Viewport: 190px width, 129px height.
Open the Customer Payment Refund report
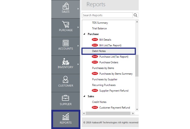[x=115, y=108]
